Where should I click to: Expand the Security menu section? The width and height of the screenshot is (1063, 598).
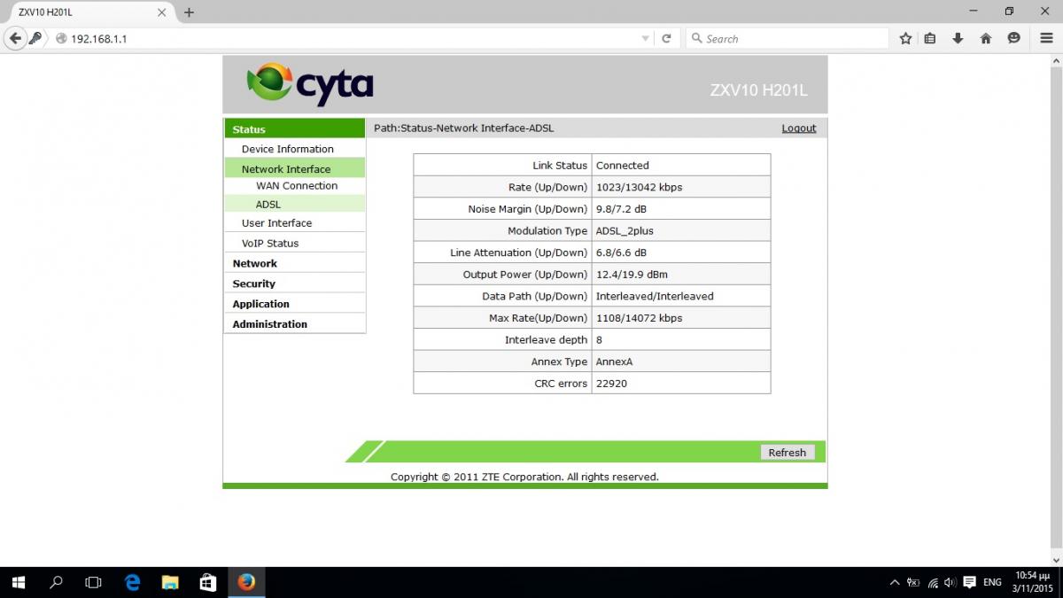253,283
